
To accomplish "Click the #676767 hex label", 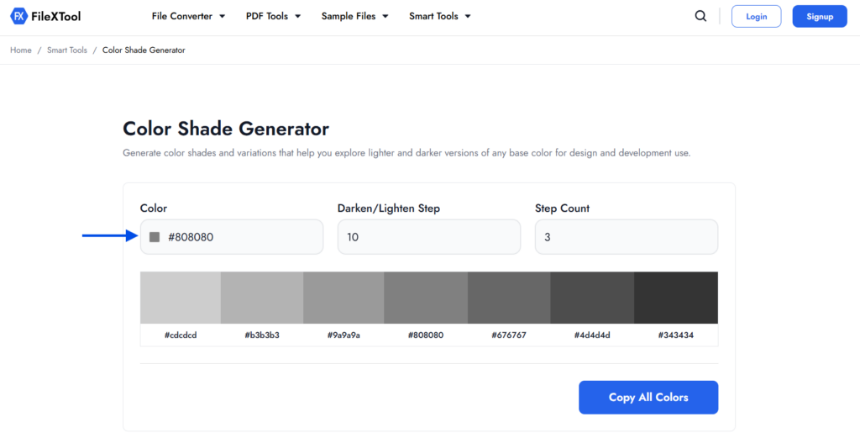I will (509, 335).
